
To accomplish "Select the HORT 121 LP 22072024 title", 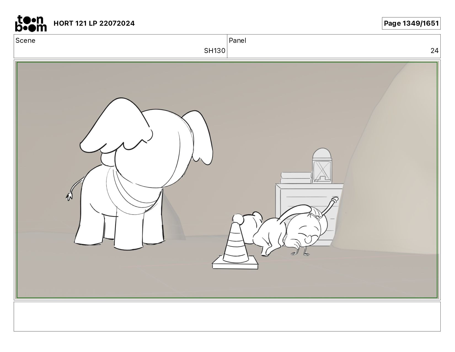I will click(x=94, y=23).
